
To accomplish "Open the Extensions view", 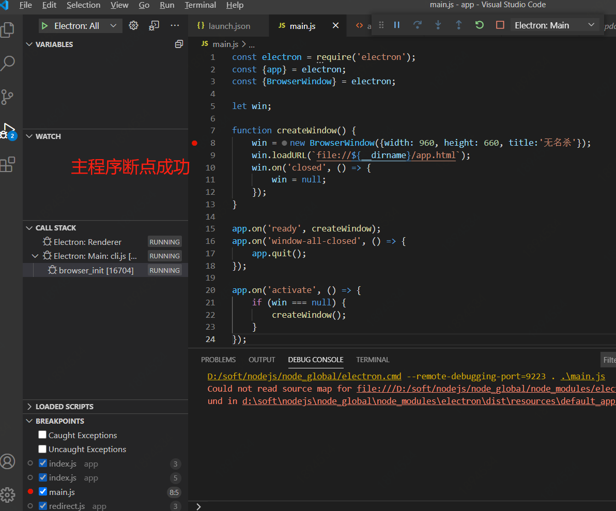I will 8,164.
